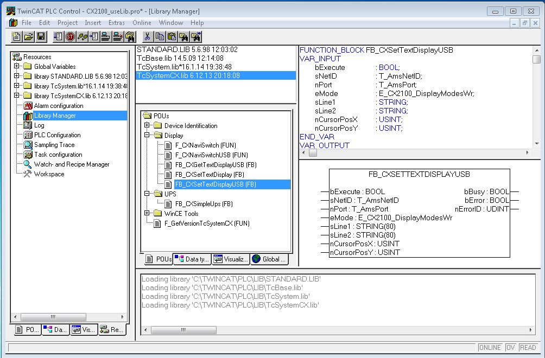Click down arrow of declaration code scrollbar
545x358 pixels.
click(537, 143)
